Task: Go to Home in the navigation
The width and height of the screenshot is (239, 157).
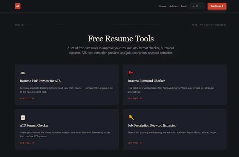Action: [163, 6]
